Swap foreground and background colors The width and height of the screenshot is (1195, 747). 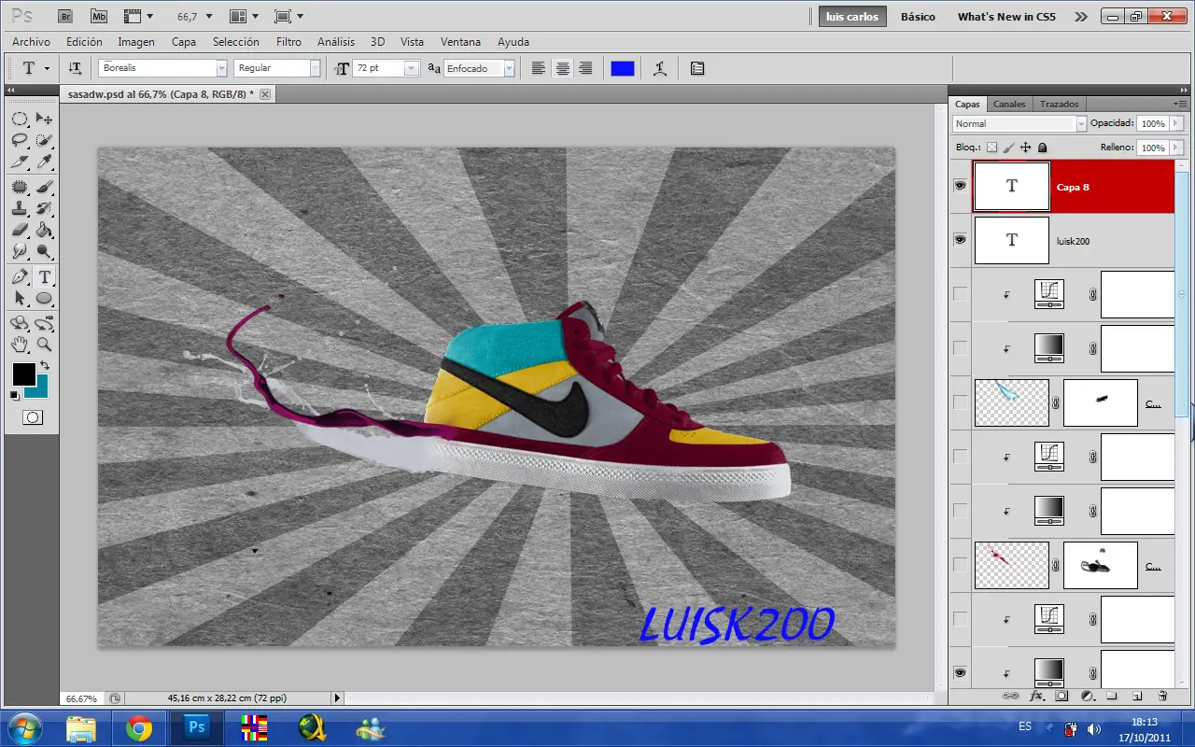point(44,365)
